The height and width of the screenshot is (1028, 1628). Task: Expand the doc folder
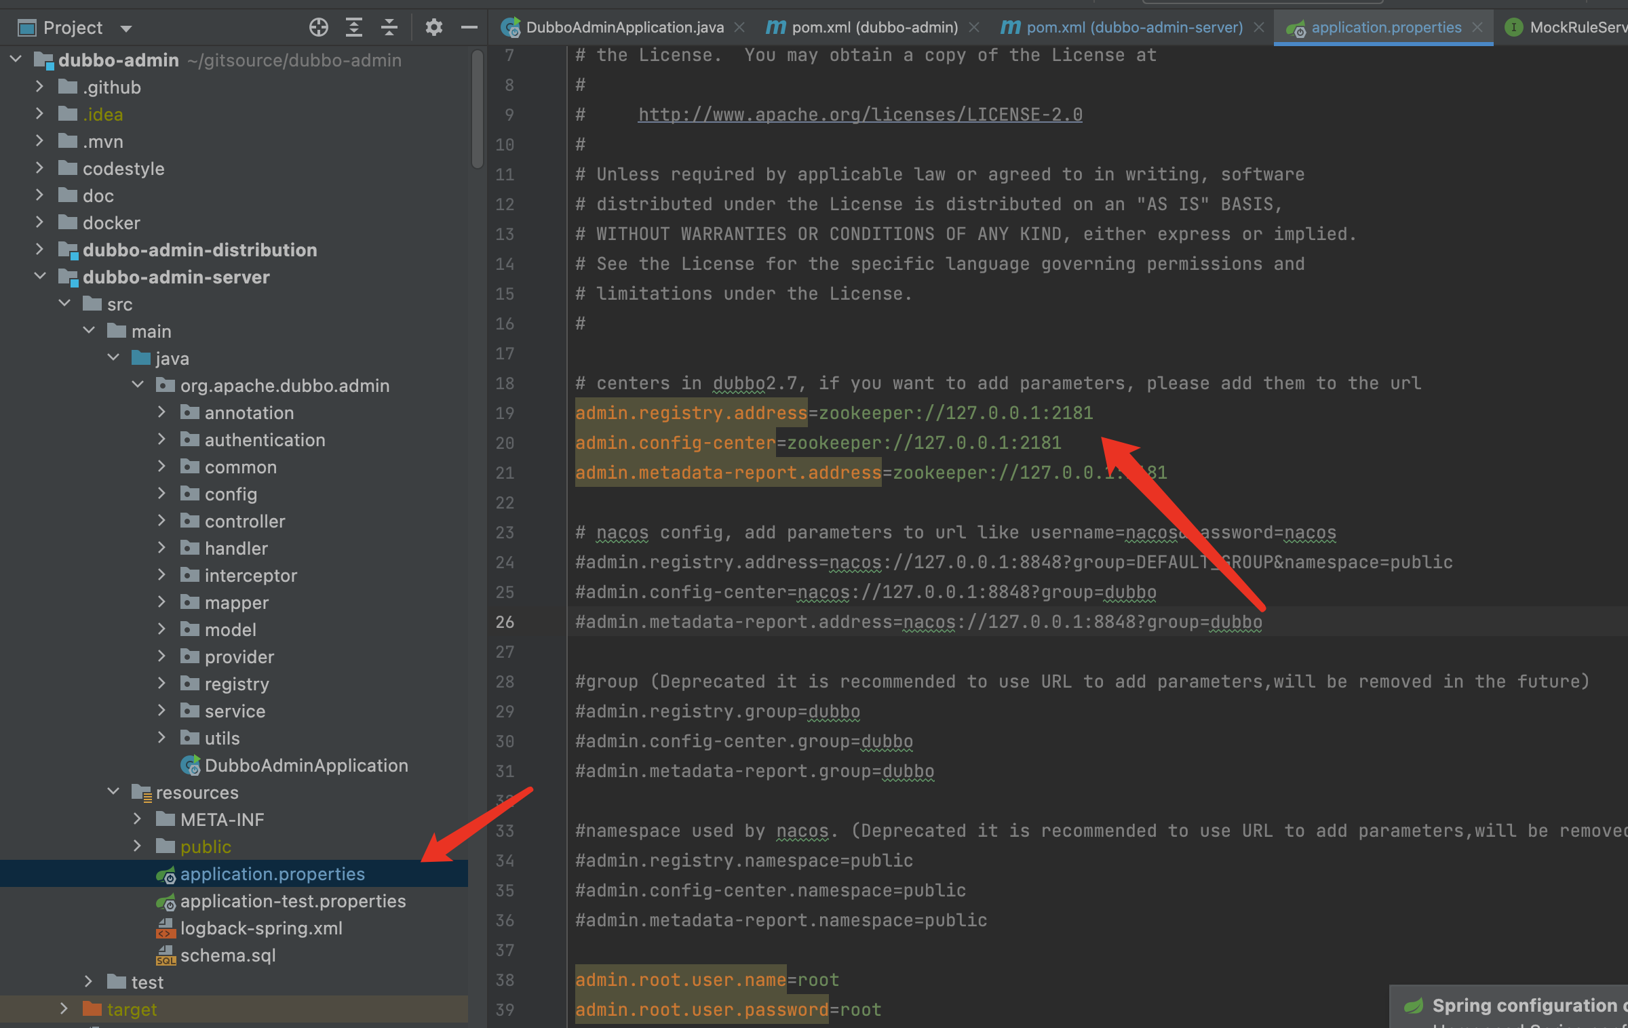click(39, 195)
